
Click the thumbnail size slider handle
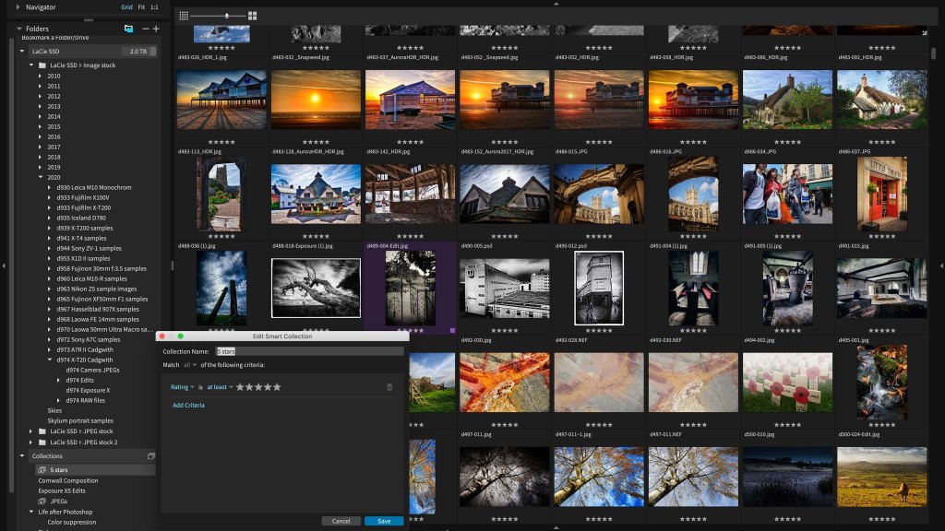[x=227, y=16]
